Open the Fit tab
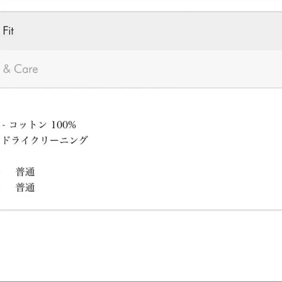282x282 pixels. tap(8, 31)
